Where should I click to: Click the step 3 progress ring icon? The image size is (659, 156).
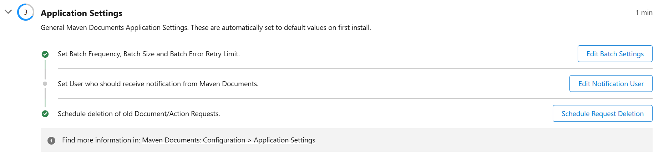pos(26,12)
